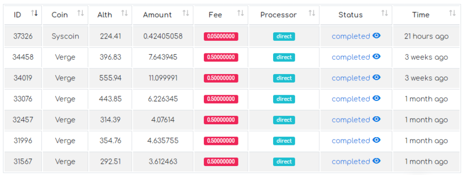Sort table by Status column arrows
467x175 pixels.
coord(385,13)
